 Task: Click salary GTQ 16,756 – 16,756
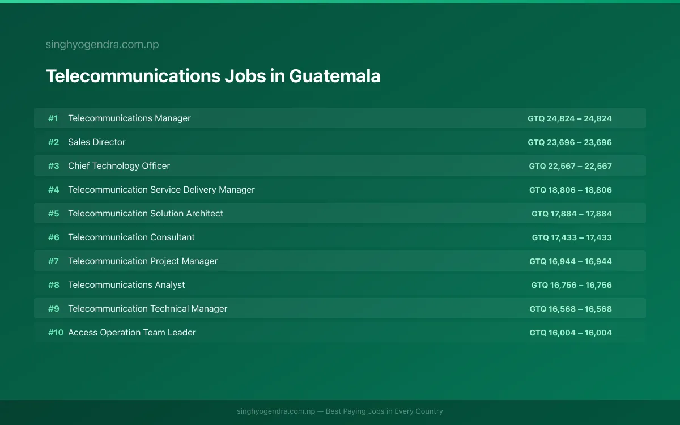[571, 285]
